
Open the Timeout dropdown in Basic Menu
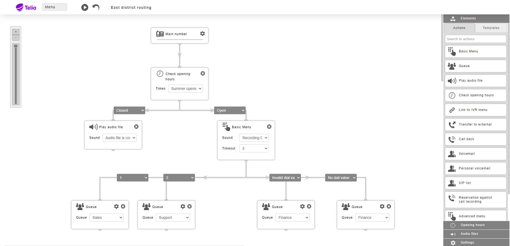[x=254, y=148]
